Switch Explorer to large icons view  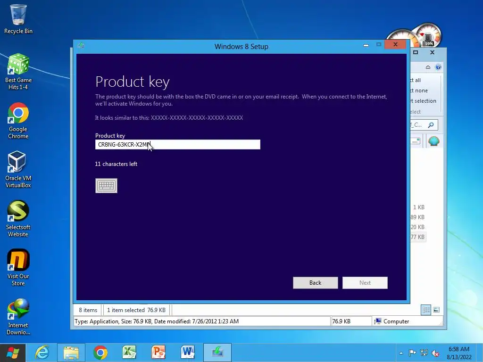(x=436, y=310)
